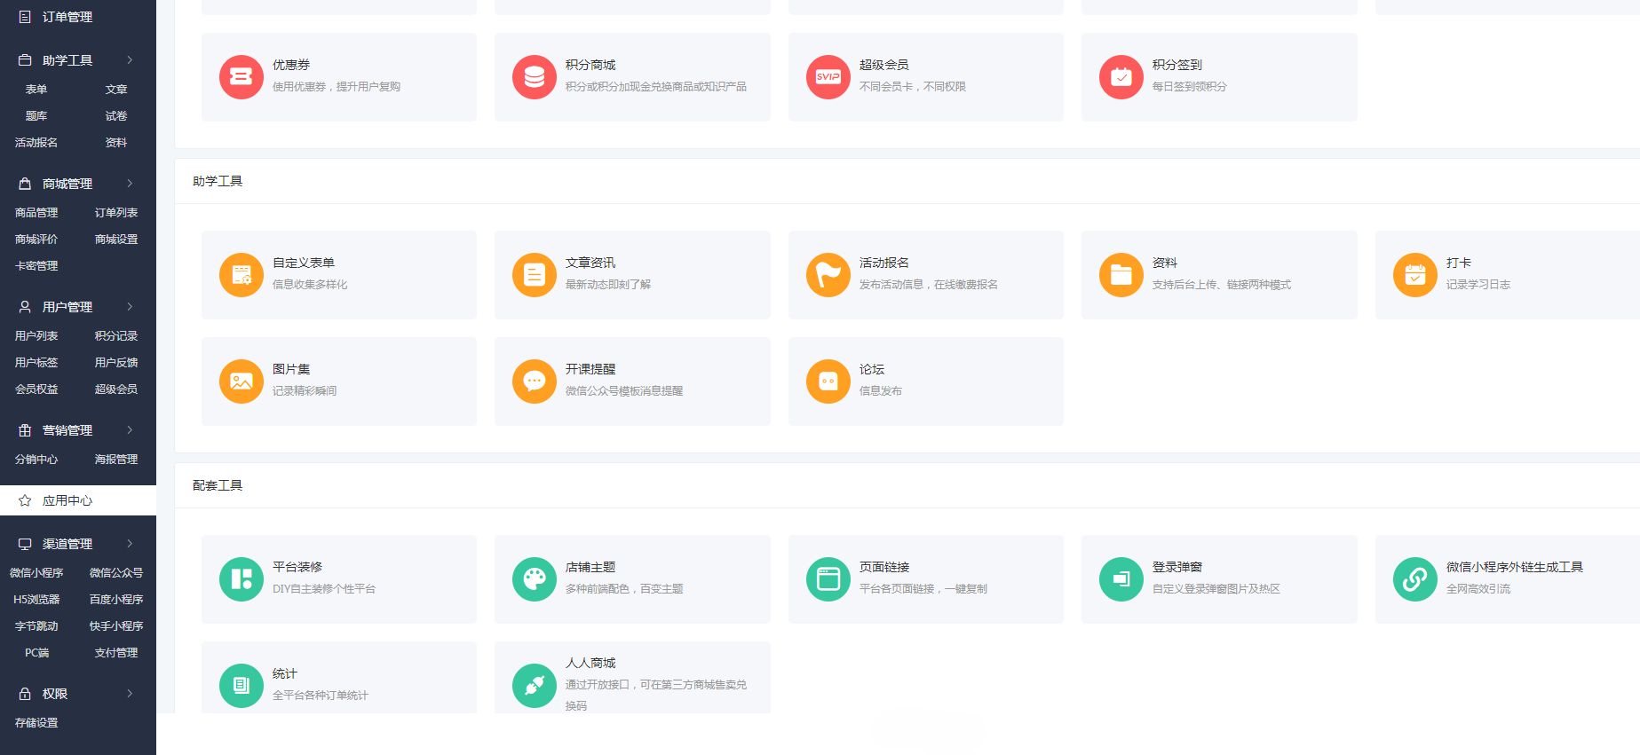The height and width of the screenshot is (755, 1640).
Task: Open the 积分签到 check-in calendar icon
Action: [1121, 77]
